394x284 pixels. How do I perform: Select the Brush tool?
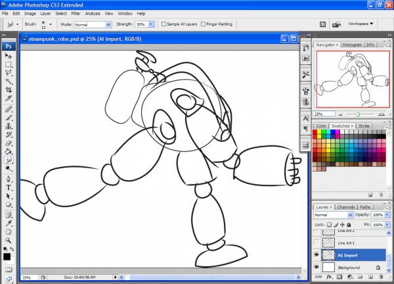pyautogui.click(x=9, y=118)
